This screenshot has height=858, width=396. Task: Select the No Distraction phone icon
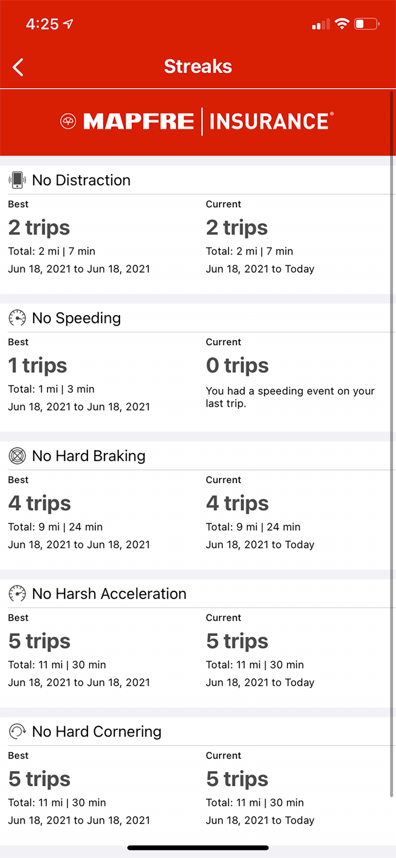click(x=17, y=180)
